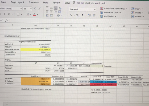The height and width of the screenshot is (106, 149).
Task: Click the Delete cells button
Action: 137,13
